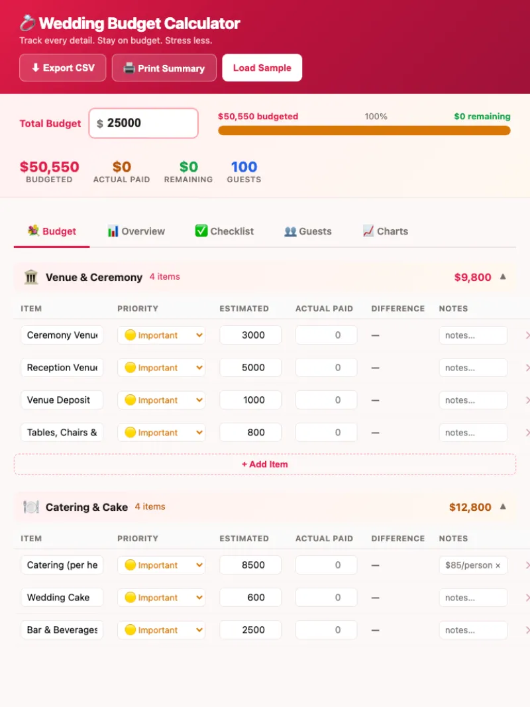
Task: Click the orange budget progress bar
Action: [364, 131]
